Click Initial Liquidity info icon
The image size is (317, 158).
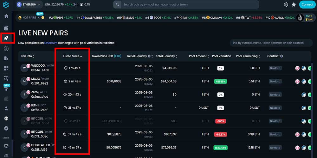point(149,56)
